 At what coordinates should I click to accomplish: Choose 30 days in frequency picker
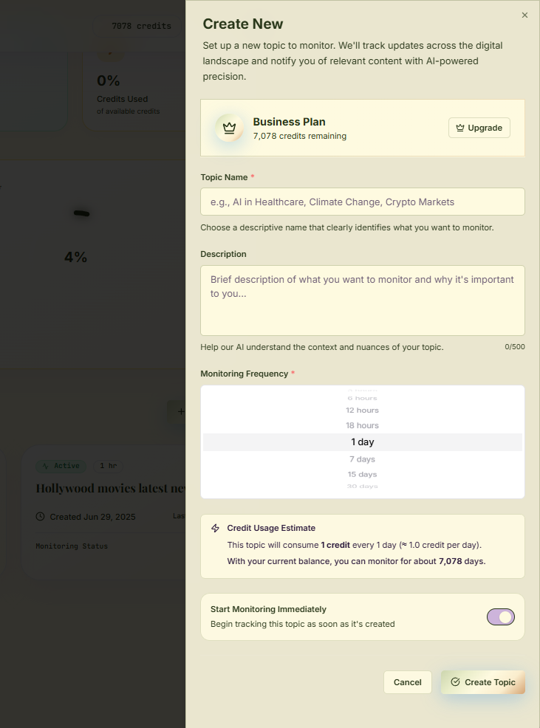coord(362,487)
